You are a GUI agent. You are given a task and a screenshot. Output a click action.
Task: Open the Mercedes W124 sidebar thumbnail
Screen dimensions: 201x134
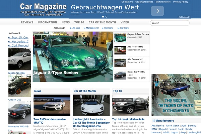(x=20, y=113)
